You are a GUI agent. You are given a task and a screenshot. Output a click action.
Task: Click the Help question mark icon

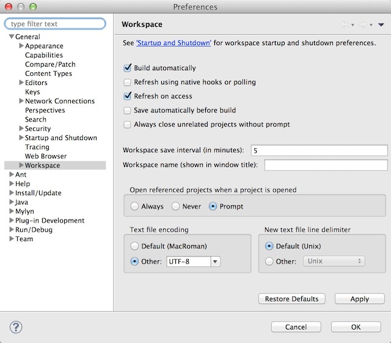16,326
